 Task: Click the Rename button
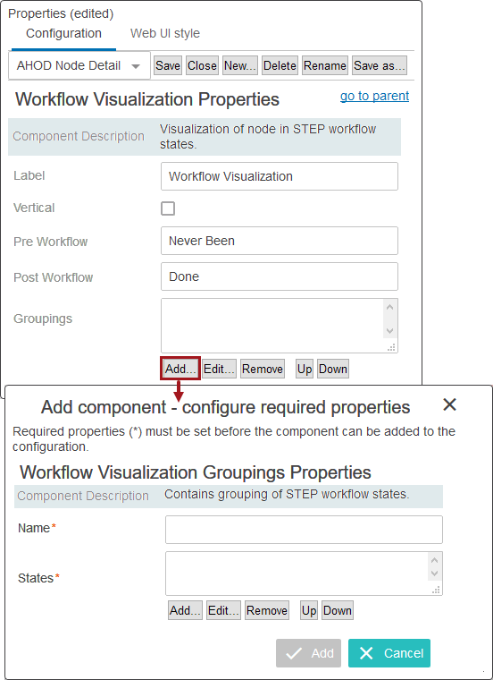pyautogui.click(x=324, y=65)
